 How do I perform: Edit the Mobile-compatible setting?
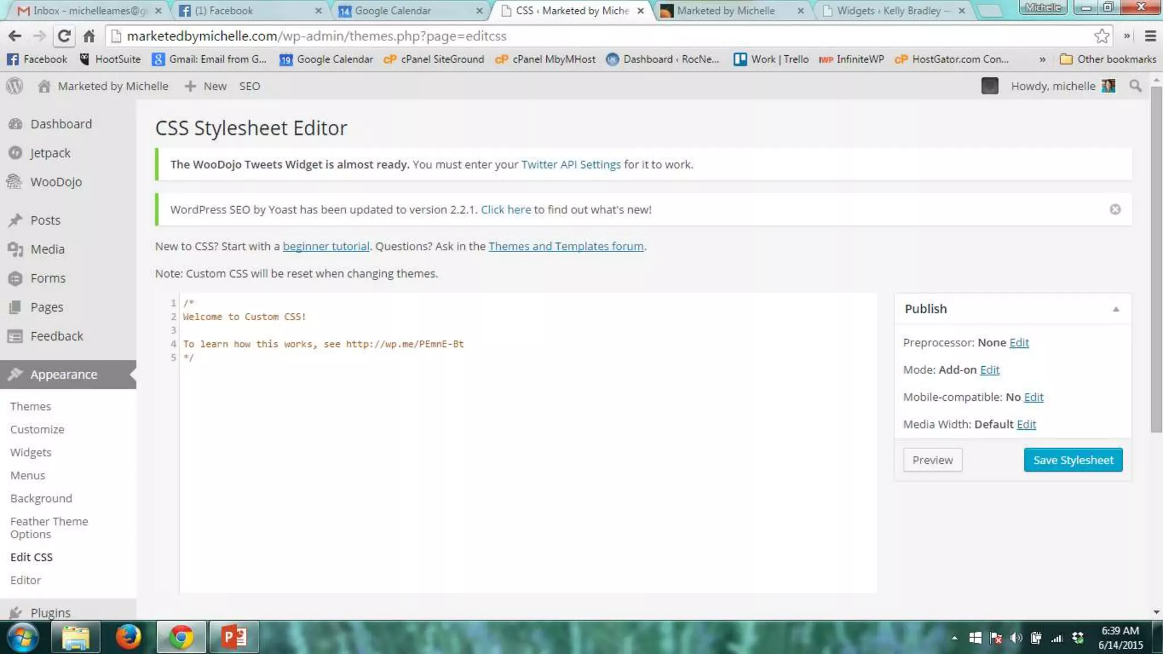(1033, 397)
